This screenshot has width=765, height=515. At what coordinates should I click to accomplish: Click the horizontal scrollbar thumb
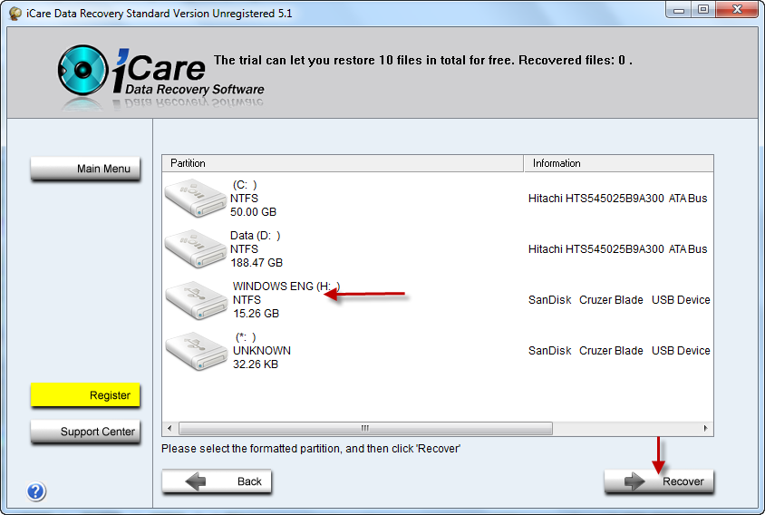(365, 428)
